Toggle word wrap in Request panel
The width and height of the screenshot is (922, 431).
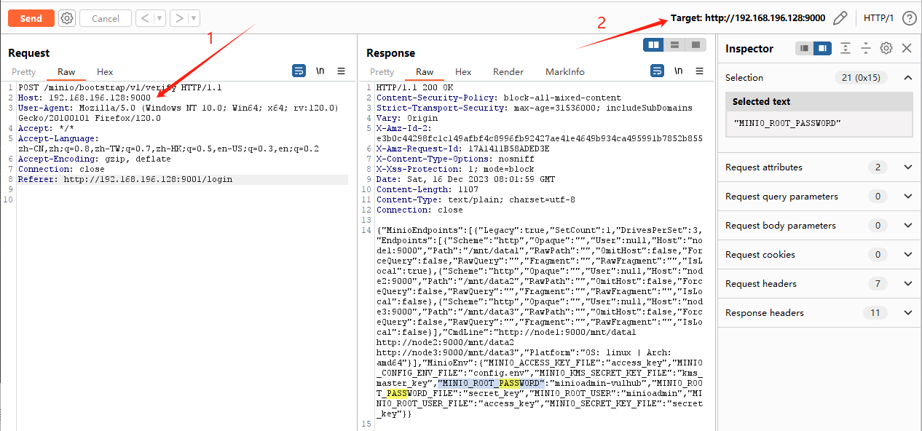299,71
